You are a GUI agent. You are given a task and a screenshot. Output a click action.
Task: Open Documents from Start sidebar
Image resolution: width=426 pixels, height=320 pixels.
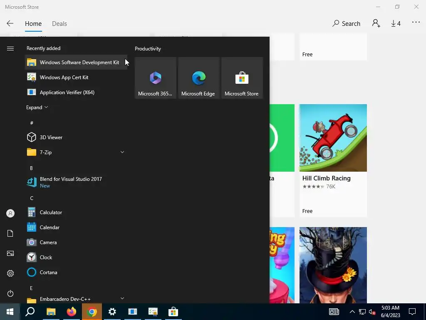(10, 233)
